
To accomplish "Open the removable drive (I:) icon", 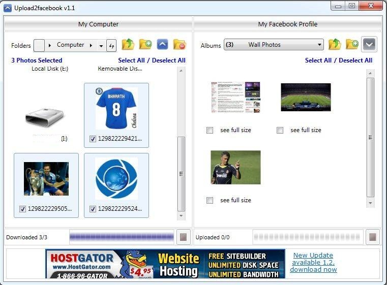I will (x=45, y=117).
